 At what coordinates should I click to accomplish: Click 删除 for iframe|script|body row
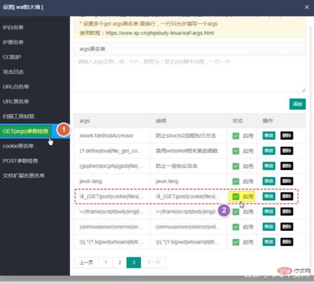click(287, 211)
